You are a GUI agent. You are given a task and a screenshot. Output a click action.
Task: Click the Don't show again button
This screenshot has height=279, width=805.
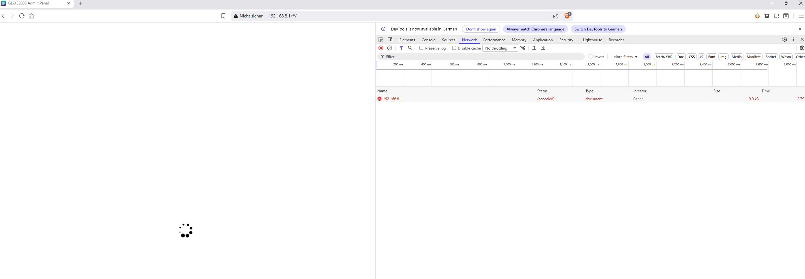tap(481, 29)
